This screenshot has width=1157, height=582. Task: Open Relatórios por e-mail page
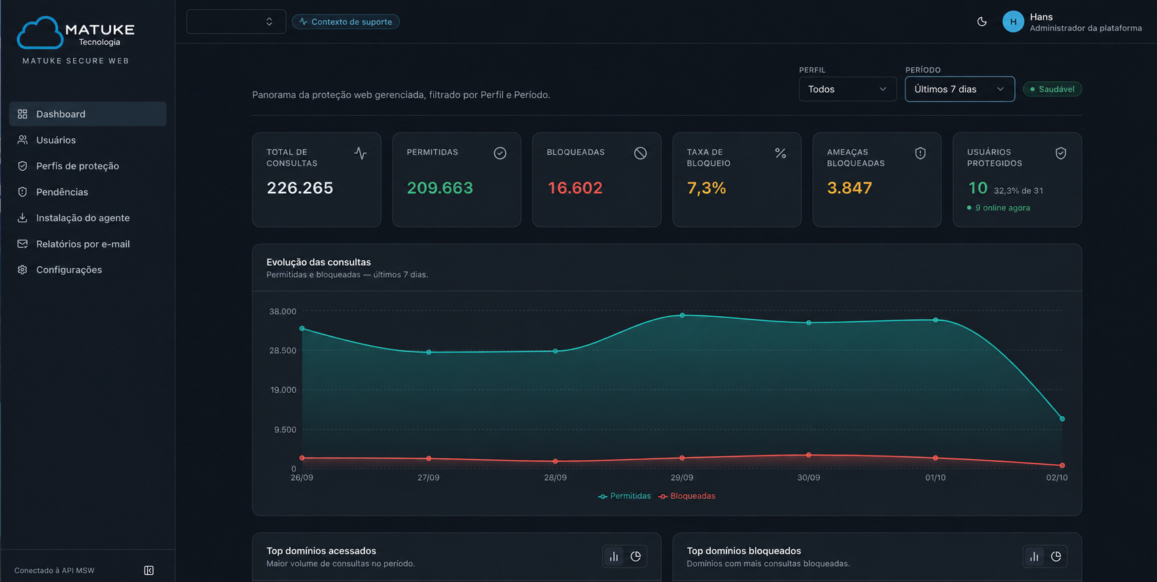pos(88,244)
